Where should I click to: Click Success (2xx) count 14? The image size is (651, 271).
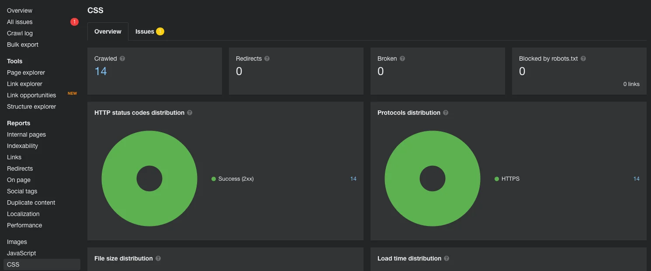[x=353, y=179]
